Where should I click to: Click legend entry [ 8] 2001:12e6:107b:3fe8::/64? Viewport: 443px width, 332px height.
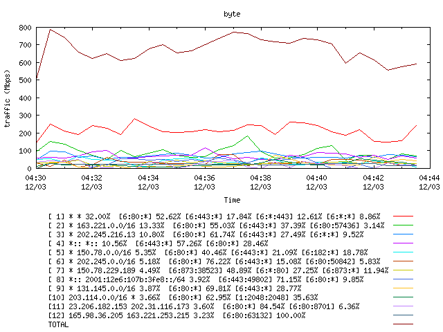pos(206,279)
